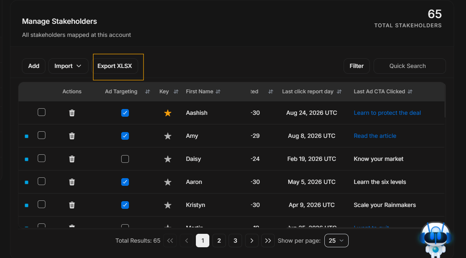Viewport: 466px width, 258px height.
Task: Select the row checkbox for Kristyn
Action: [42, 204]
